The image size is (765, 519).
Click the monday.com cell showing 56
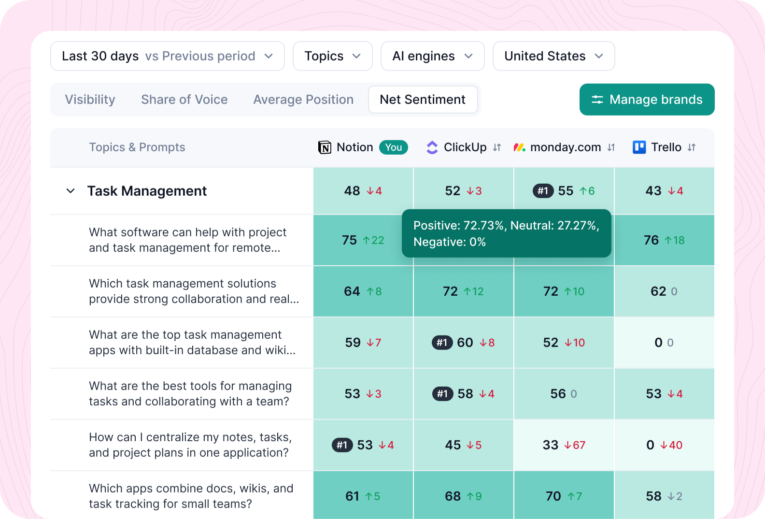point(564,394)
